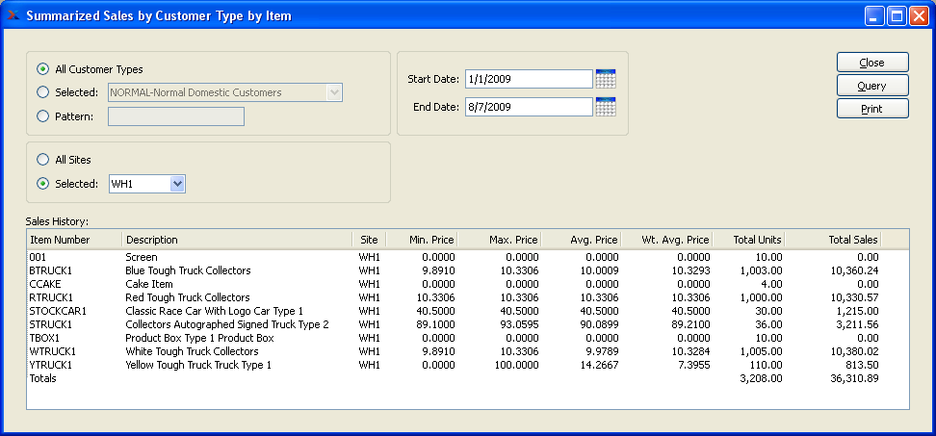The image size is (936, 436).
Task: Click into the Start Date field
Action: pos(528,79)
